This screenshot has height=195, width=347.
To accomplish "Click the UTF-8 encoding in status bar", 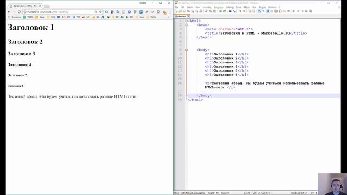I will coord(314,193).
